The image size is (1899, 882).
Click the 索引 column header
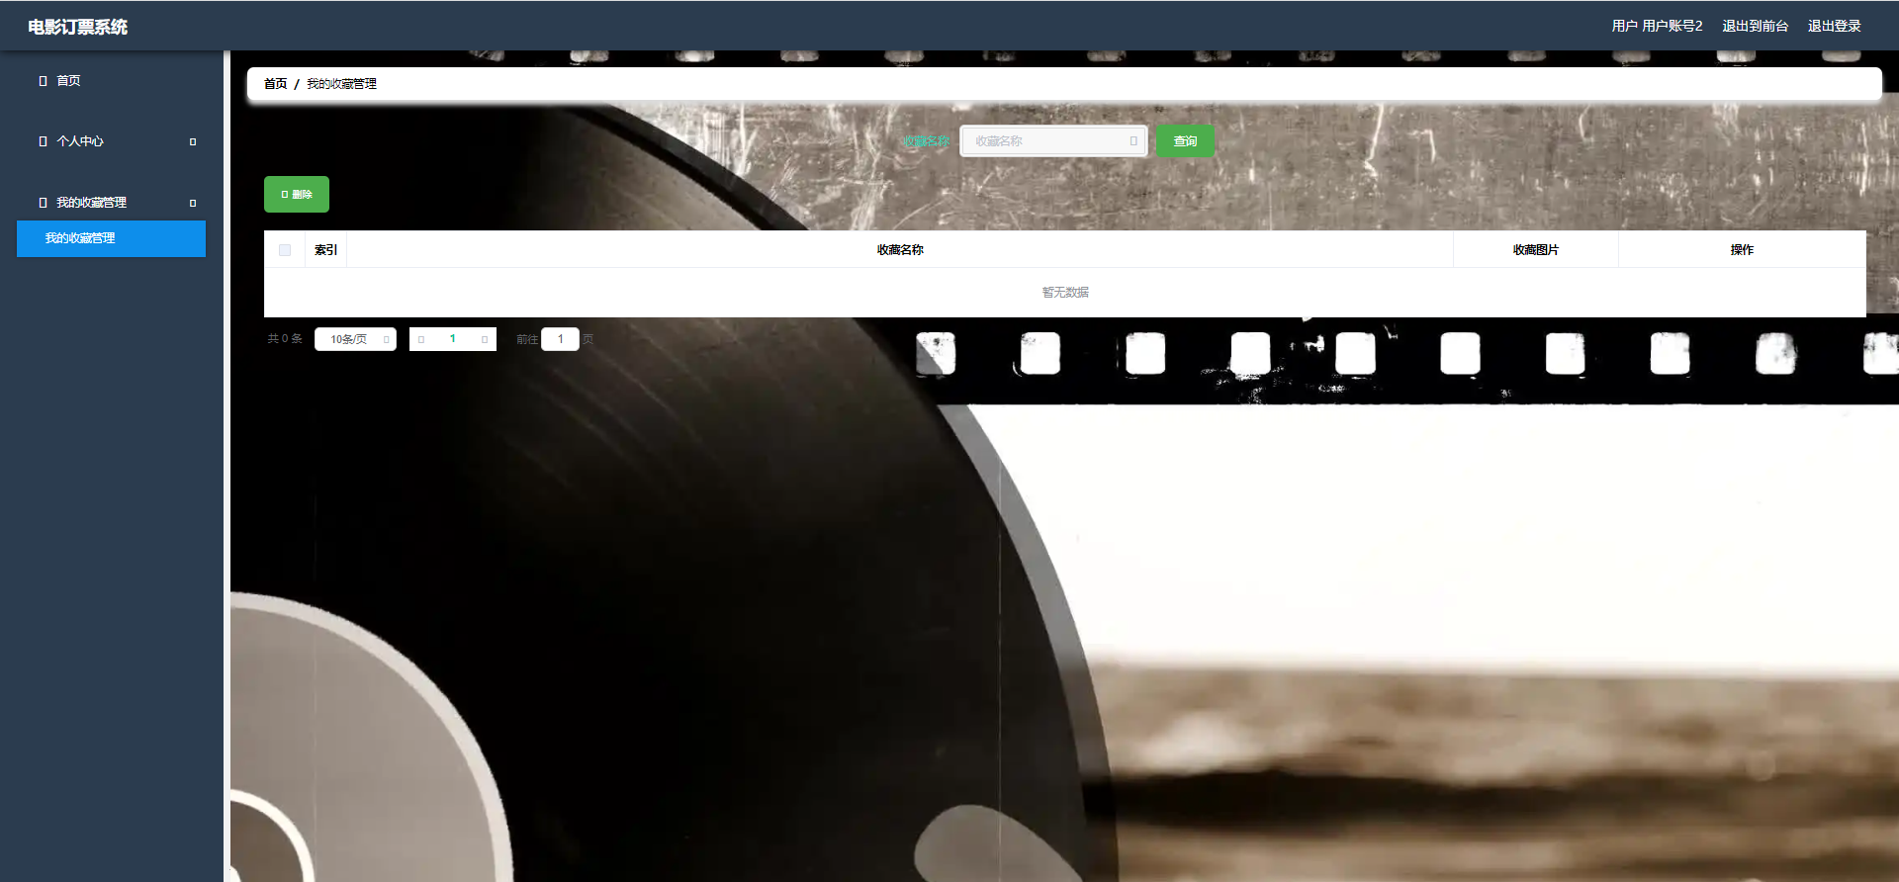(325, 250)
